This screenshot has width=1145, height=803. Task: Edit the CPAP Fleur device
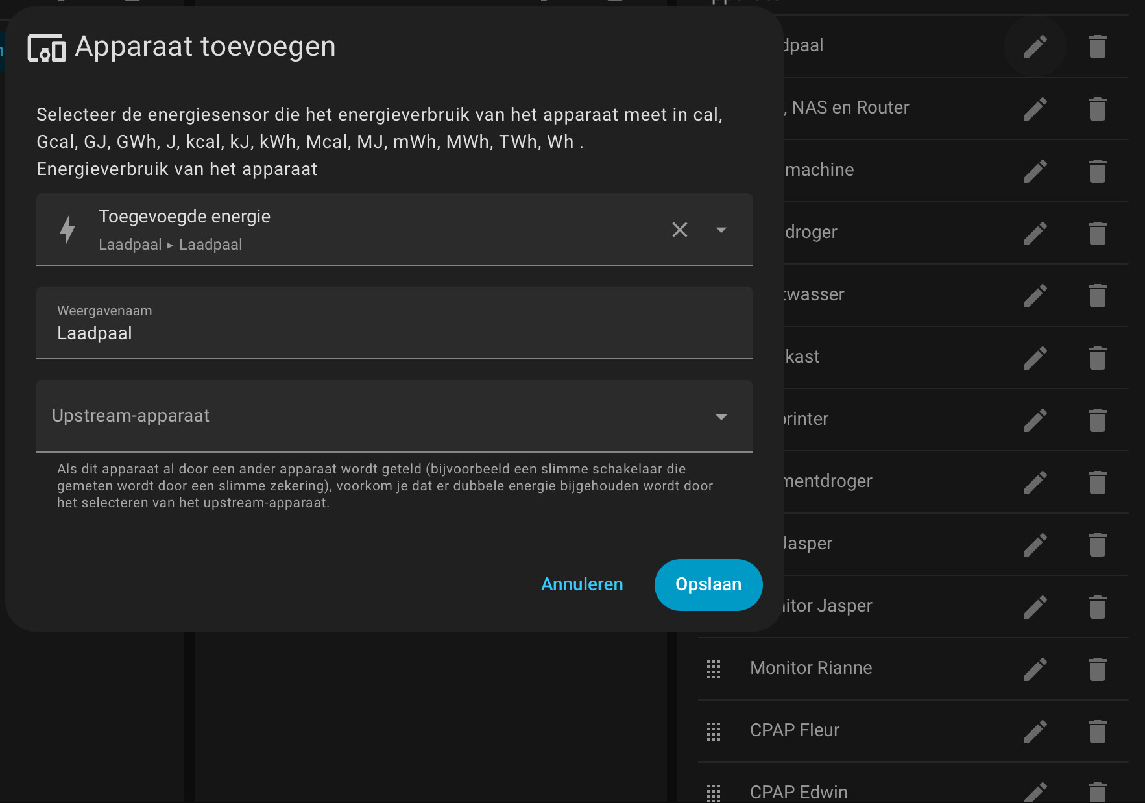[x=1035, y=731]
